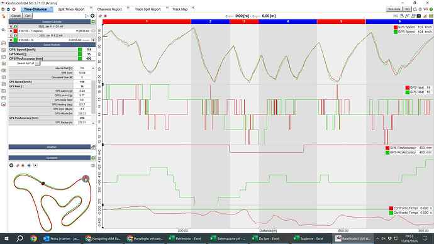The height and width of the screenshot is (244, 434).
Task: Click the Cancel button in left panel
Action: pos(16,16)
